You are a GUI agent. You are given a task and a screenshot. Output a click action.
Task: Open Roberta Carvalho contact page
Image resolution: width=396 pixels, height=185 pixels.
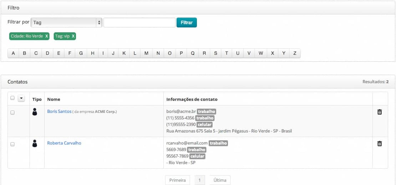[64, 143]
